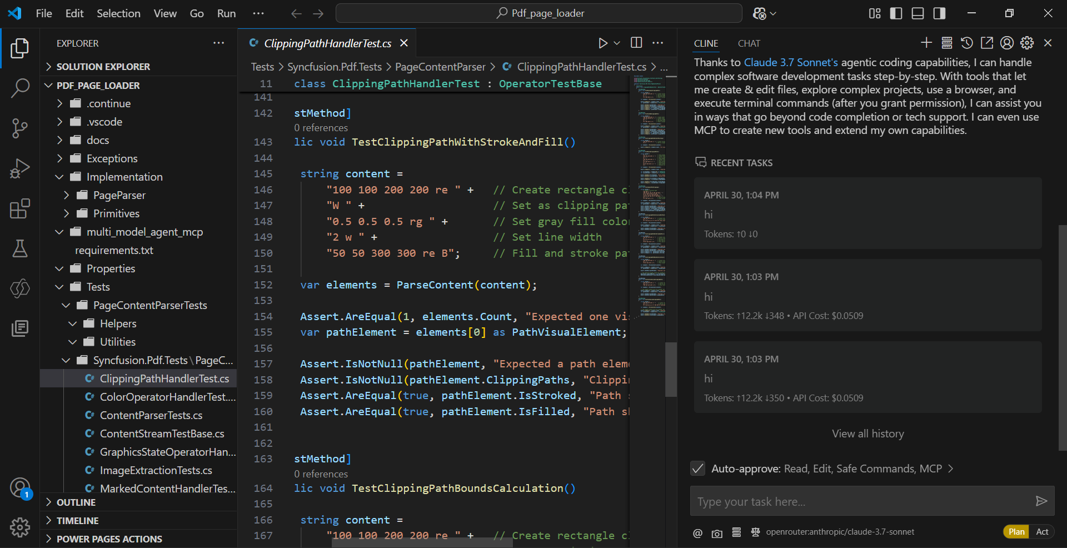Open Cline settings gear

coord(1027,43)
